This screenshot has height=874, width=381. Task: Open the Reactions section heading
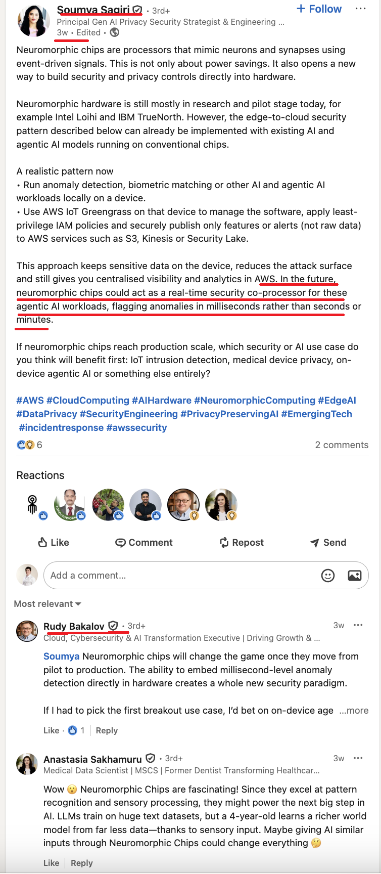click(x=40, y=475)
